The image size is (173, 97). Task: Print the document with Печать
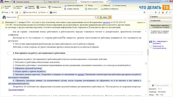[42, 12]
